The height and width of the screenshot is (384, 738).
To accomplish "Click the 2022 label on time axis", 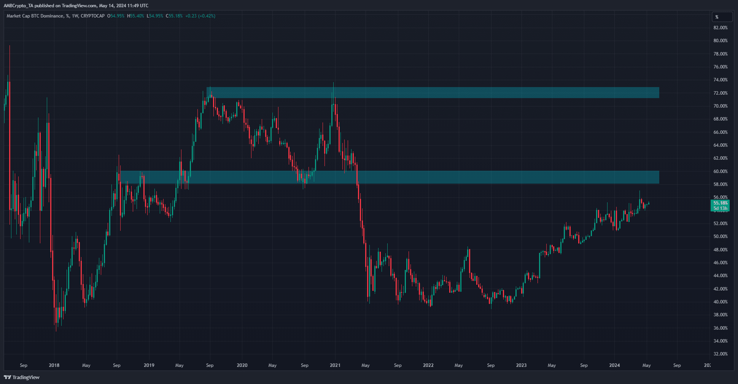I will click(428, 365).
